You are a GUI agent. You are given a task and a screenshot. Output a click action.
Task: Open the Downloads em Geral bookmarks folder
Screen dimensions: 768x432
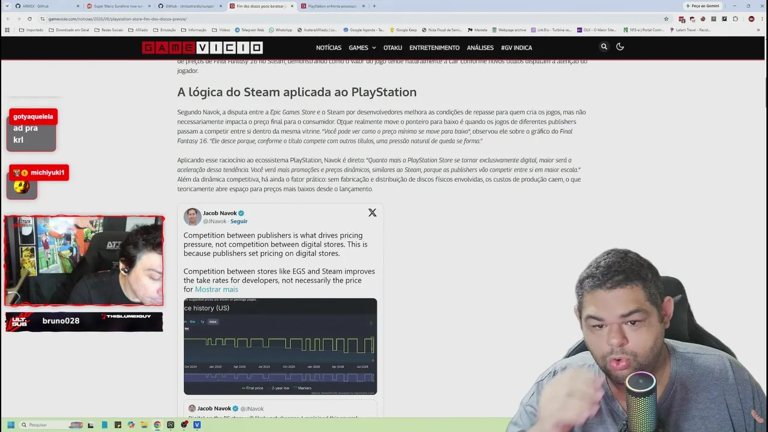click(x=68, y=29)
